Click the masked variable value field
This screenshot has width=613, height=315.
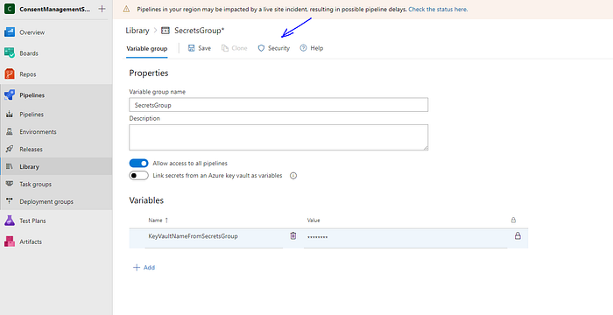pos(405,237)
